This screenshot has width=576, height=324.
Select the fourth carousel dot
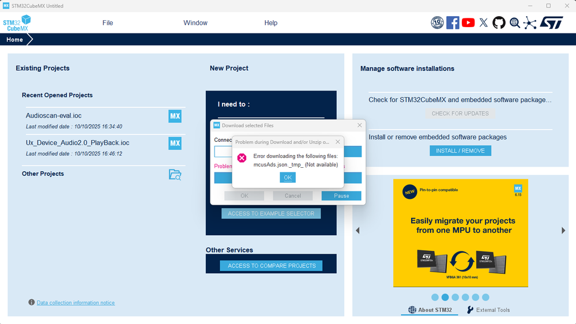465,297
